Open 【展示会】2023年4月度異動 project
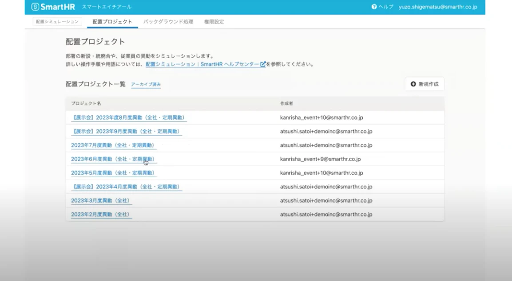 point(127,187)
